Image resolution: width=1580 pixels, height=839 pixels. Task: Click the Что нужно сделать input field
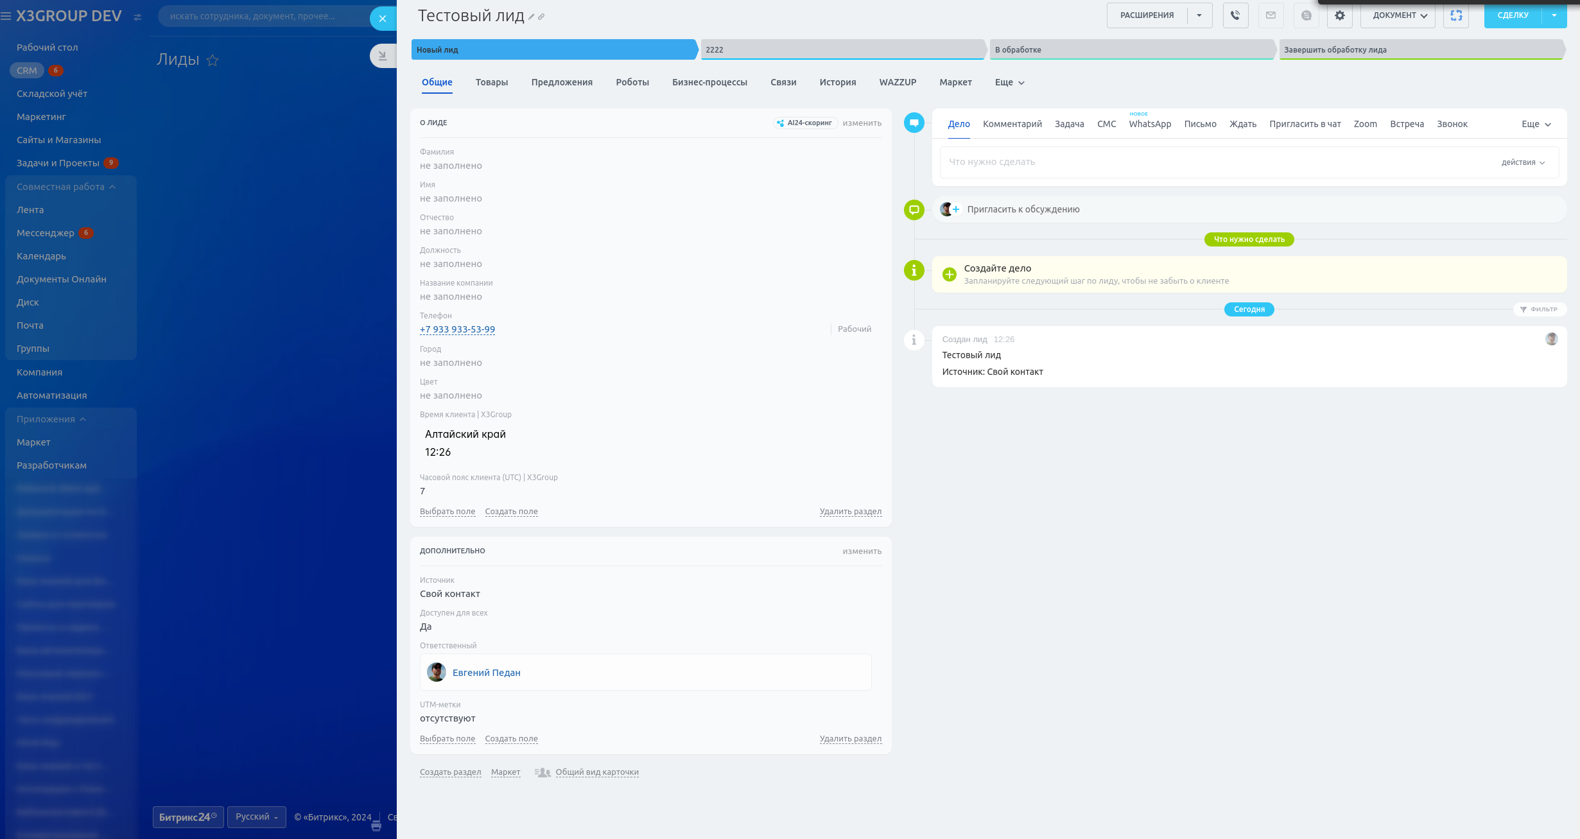pos(1207,162)
